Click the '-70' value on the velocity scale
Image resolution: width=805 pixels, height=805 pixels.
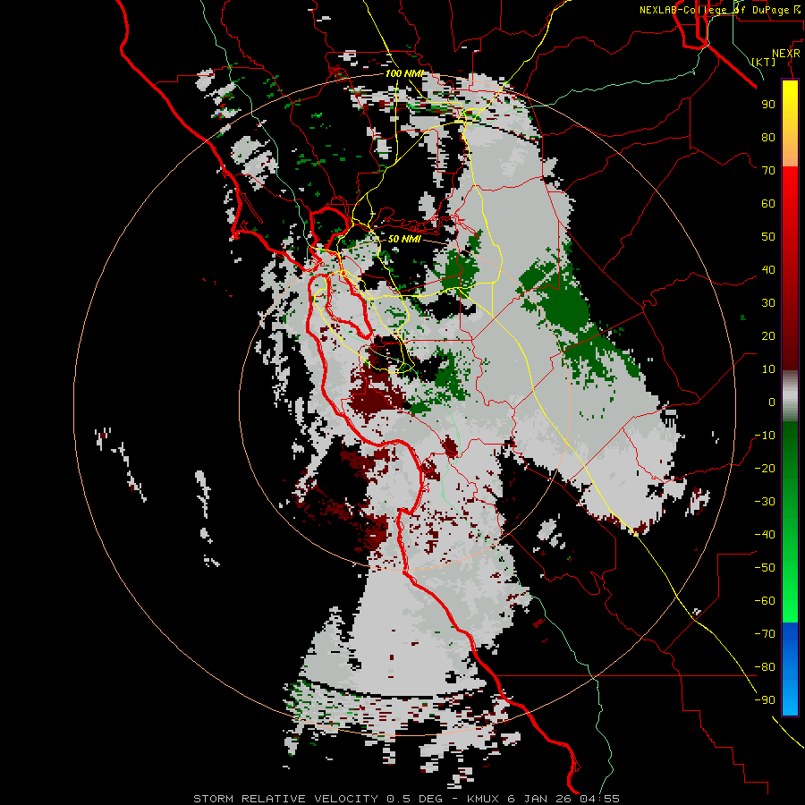765,634
